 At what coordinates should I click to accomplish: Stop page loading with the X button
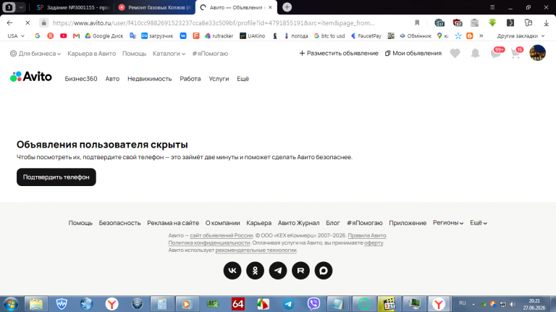click(28, 22)
